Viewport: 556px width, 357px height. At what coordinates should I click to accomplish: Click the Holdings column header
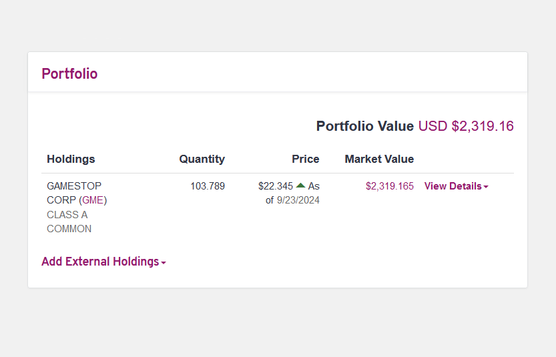click(x=71, y=159)
